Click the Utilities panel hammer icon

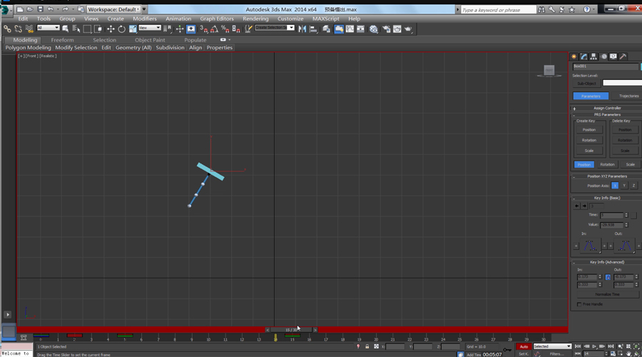pyautogui.click(x=623, y=56)
